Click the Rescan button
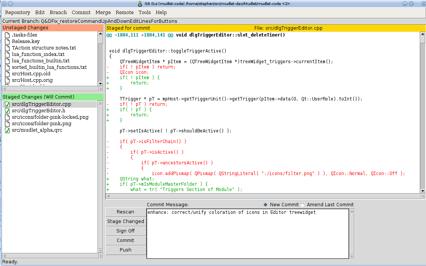Screen dimensions: 426x266 (x=126, y=212)
